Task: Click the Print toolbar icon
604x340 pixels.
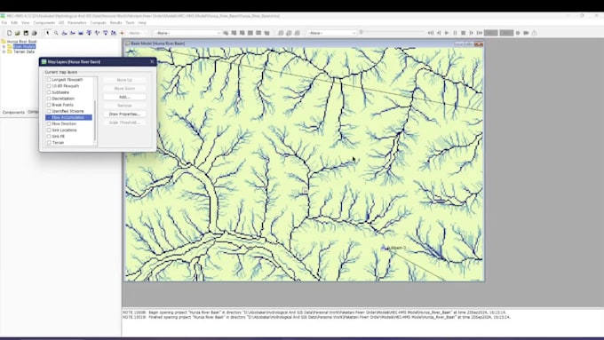Action: (34, 33)
